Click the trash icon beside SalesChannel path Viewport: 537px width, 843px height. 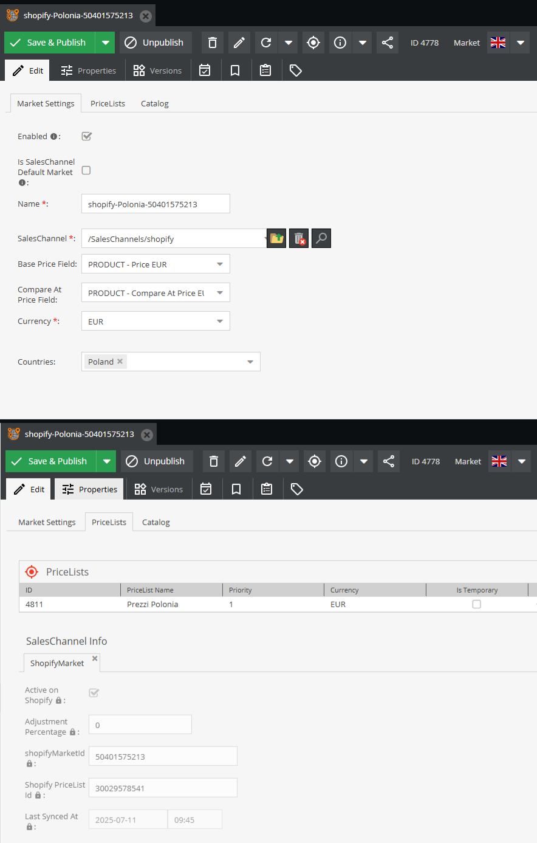click(x=299, y=238)
